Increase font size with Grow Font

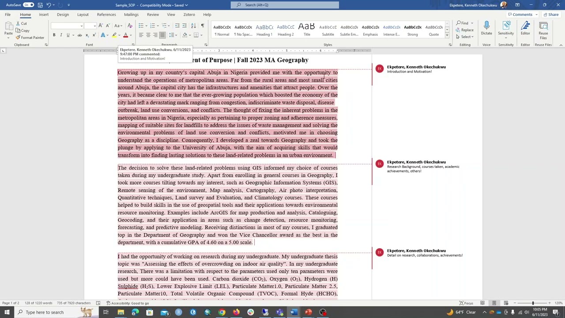pos(101,26)
